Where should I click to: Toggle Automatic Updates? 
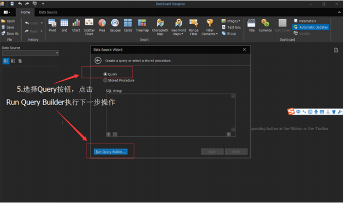point(311,27)
